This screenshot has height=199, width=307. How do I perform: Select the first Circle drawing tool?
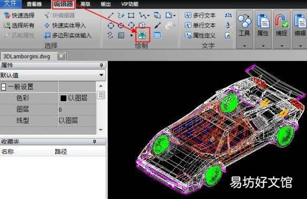pos(111,25)
